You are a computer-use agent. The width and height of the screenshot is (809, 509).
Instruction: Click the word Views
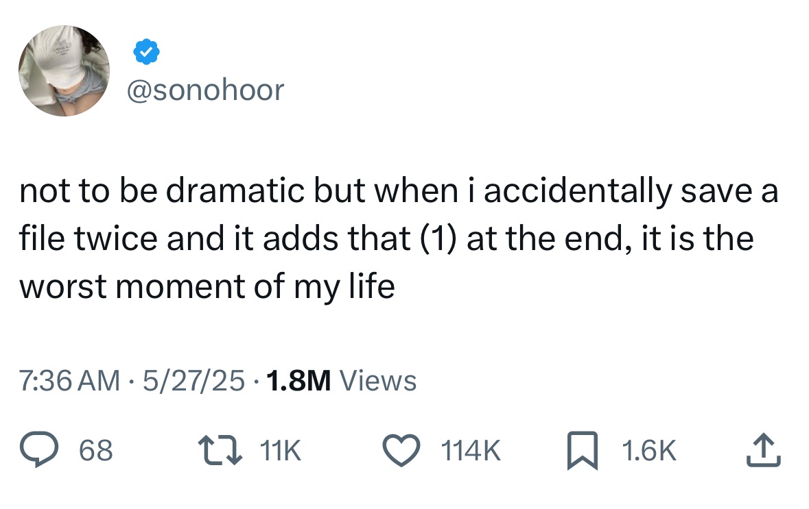tap(378, 380)
